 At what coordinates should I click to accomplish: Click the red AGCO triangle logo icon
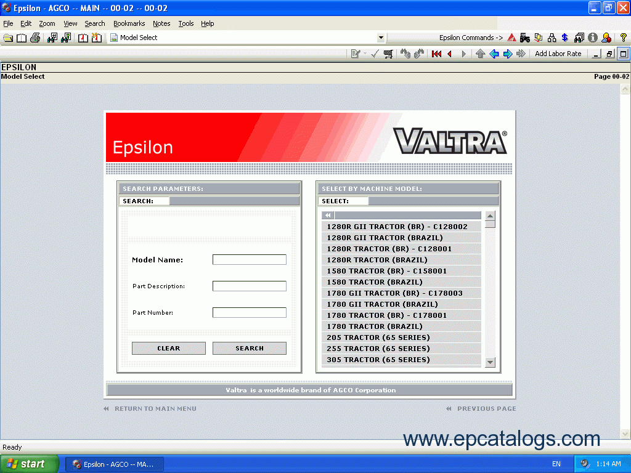[x=511, y=38]
